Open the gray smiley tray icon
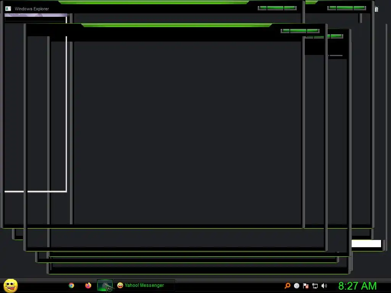The image size is (391, 293). click(296, 286)
